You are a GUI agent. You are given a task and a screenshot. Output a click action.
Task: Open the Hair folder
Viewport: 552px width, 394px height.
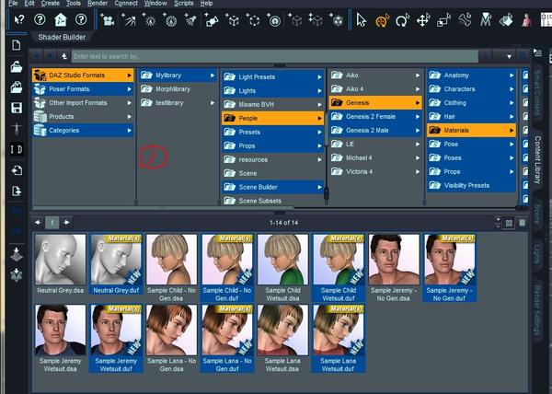pyautogui.click(x=471, y=117)
